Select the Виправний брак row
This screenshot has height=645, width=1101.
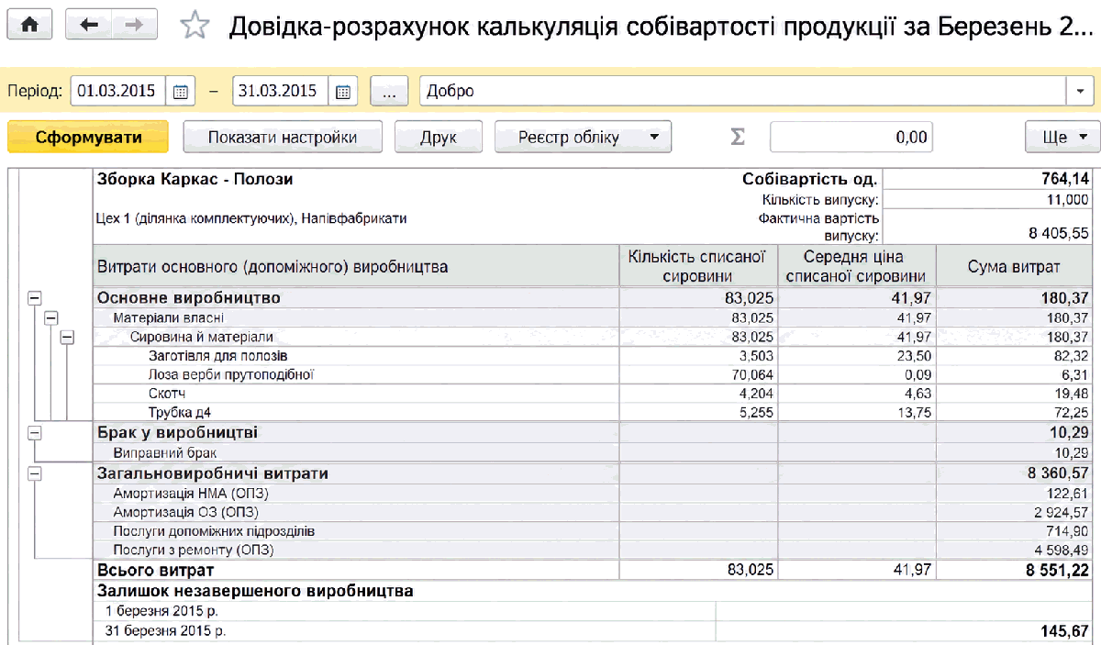pyautogui.click(x=594, y=453)
